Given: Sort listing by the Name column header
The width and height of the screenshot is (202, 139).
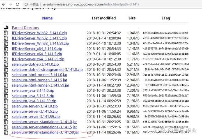Looking at the screenshot, I should coord(47,18).
